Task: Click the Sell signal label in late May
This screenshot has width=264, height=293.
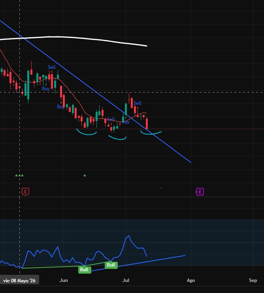Action: coord(52,67)
